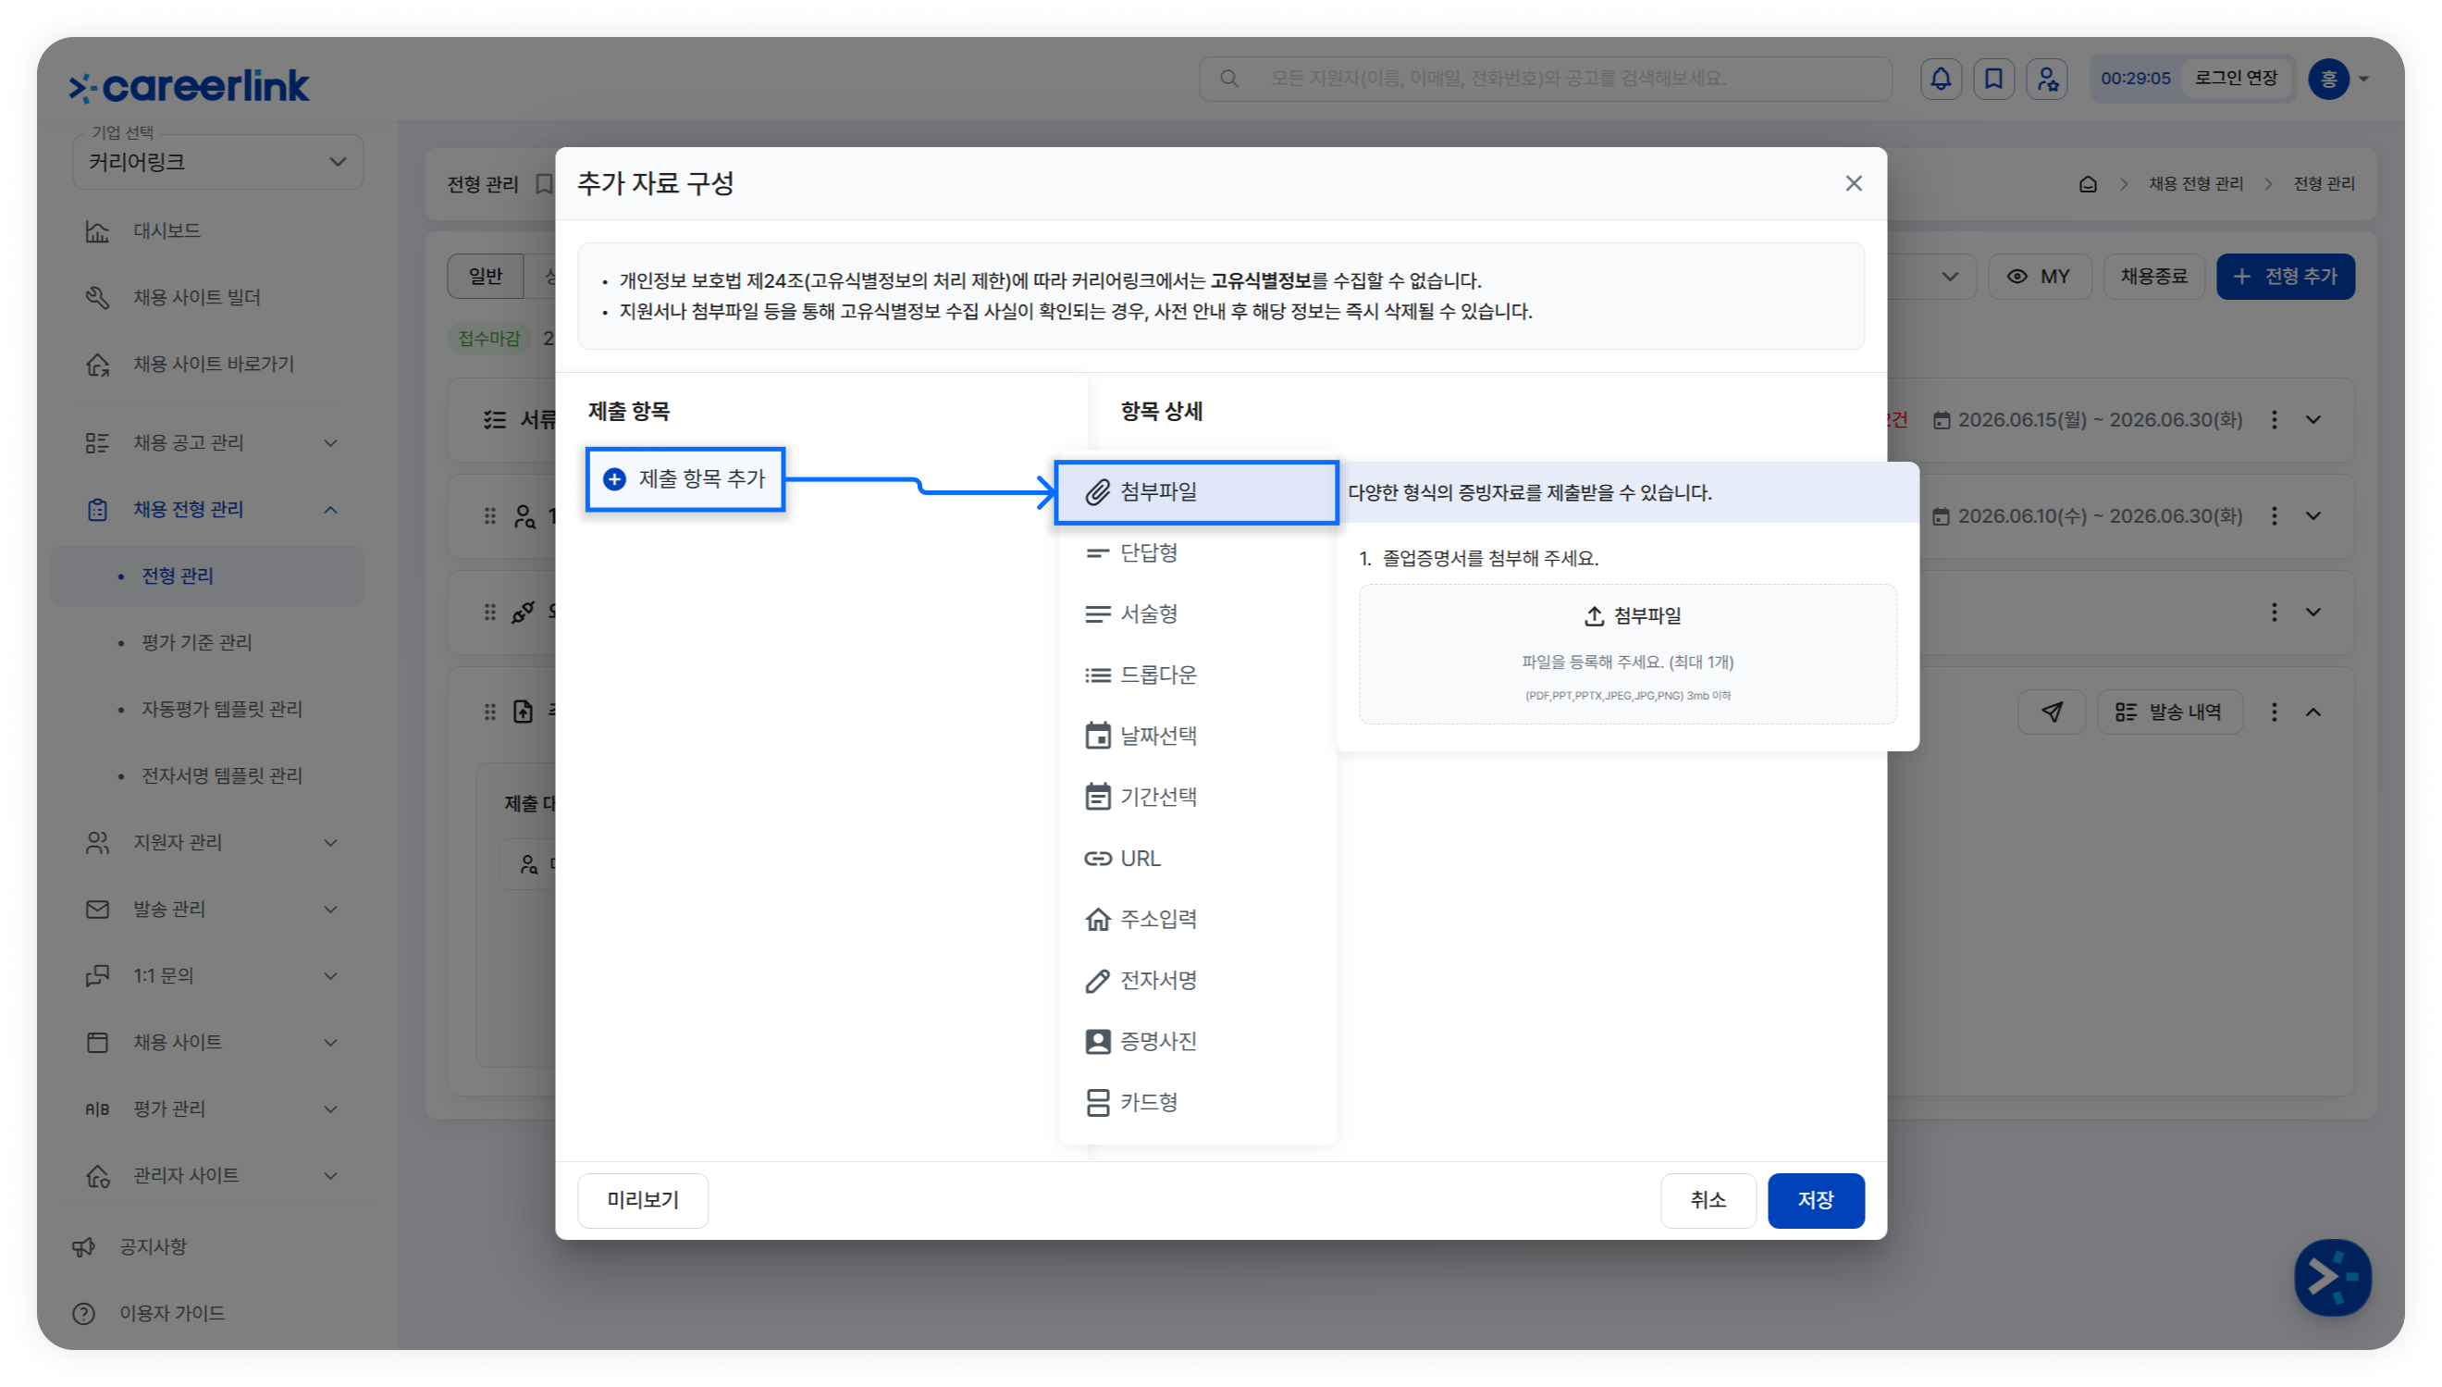
Task: Collapse the row beside 발송 내역
Action: [2312, 712]
